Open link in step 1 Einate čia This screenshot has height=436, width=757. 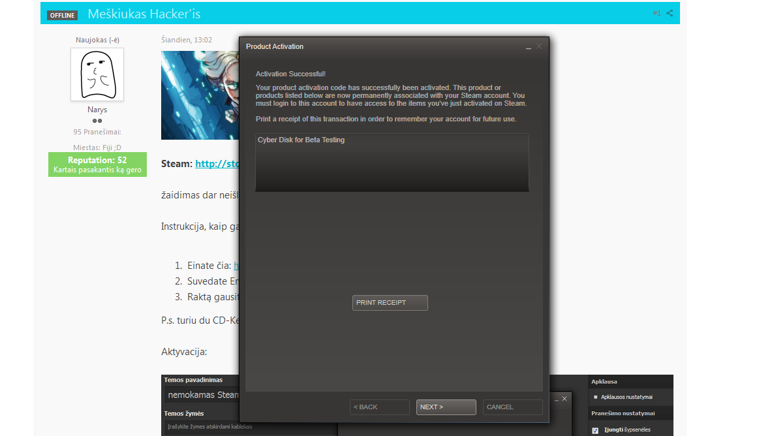tap(236, 266)
